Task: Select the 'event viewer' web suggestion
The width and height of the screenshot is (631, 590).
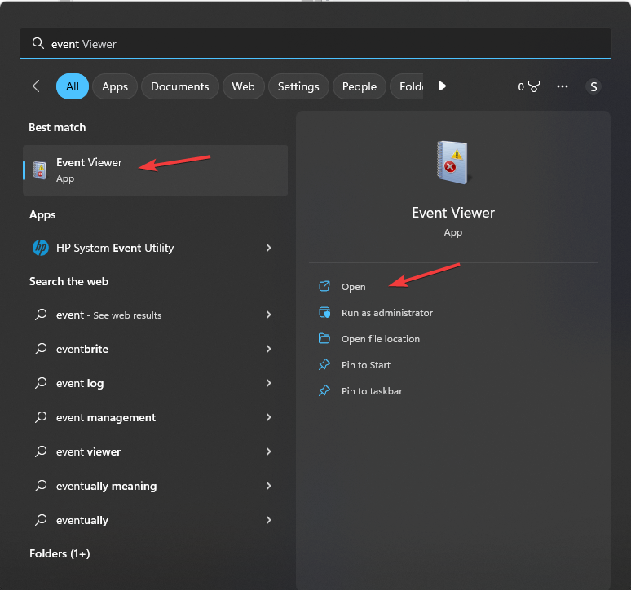Action: click(x=156, y=451)
